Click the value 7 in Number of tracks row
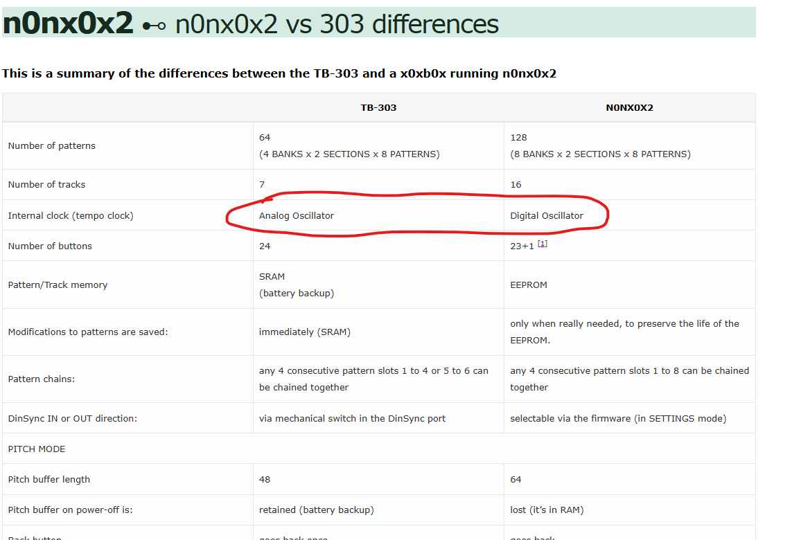Viewport: 792px width, 540px height. pyautogui.click(x=262, y=185)
